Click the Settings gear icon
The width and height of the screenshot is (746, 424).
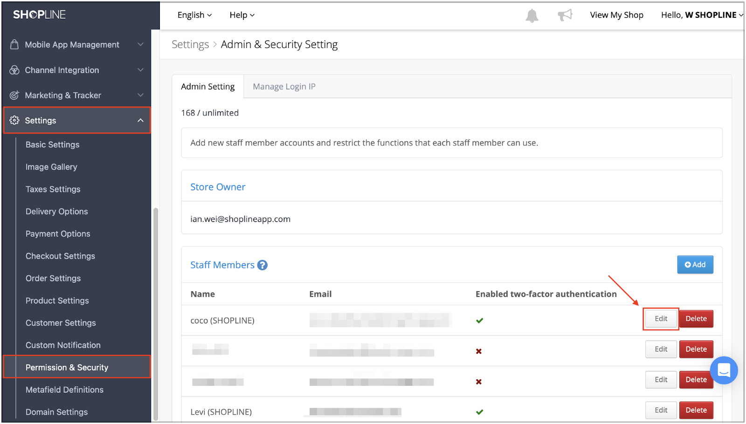coord(14,120)
